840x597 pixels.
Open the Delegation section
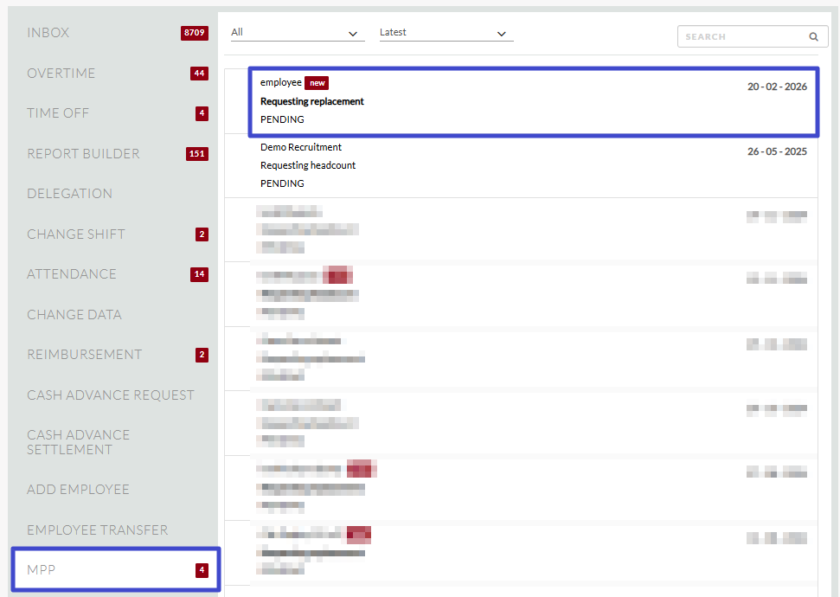[x=69, y=194]
